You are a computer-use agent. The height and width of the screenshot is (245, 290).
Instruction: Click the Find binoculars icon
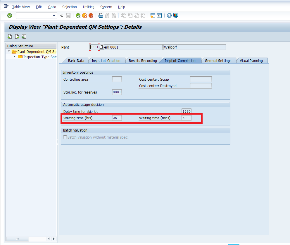(107, 15)
